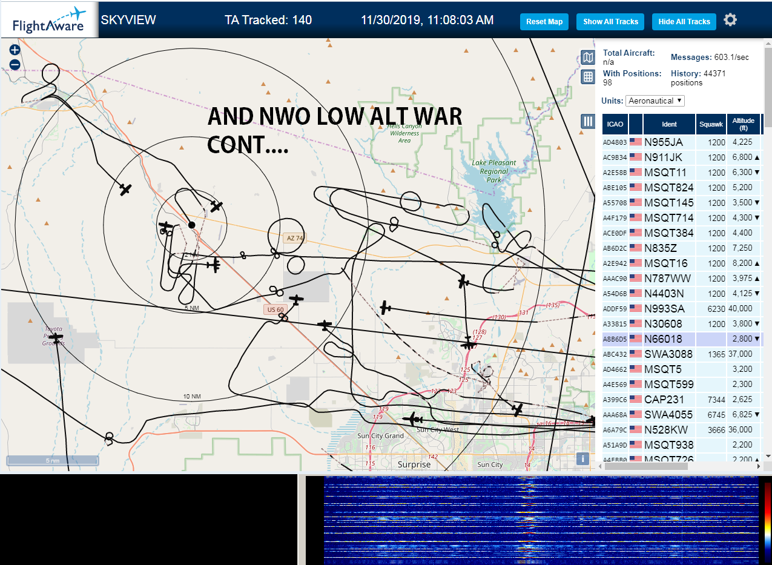The height and width of the screenshot is (565, 772).
Task: Click the SKYVIEW title text
Action: (x=128, y=20)
